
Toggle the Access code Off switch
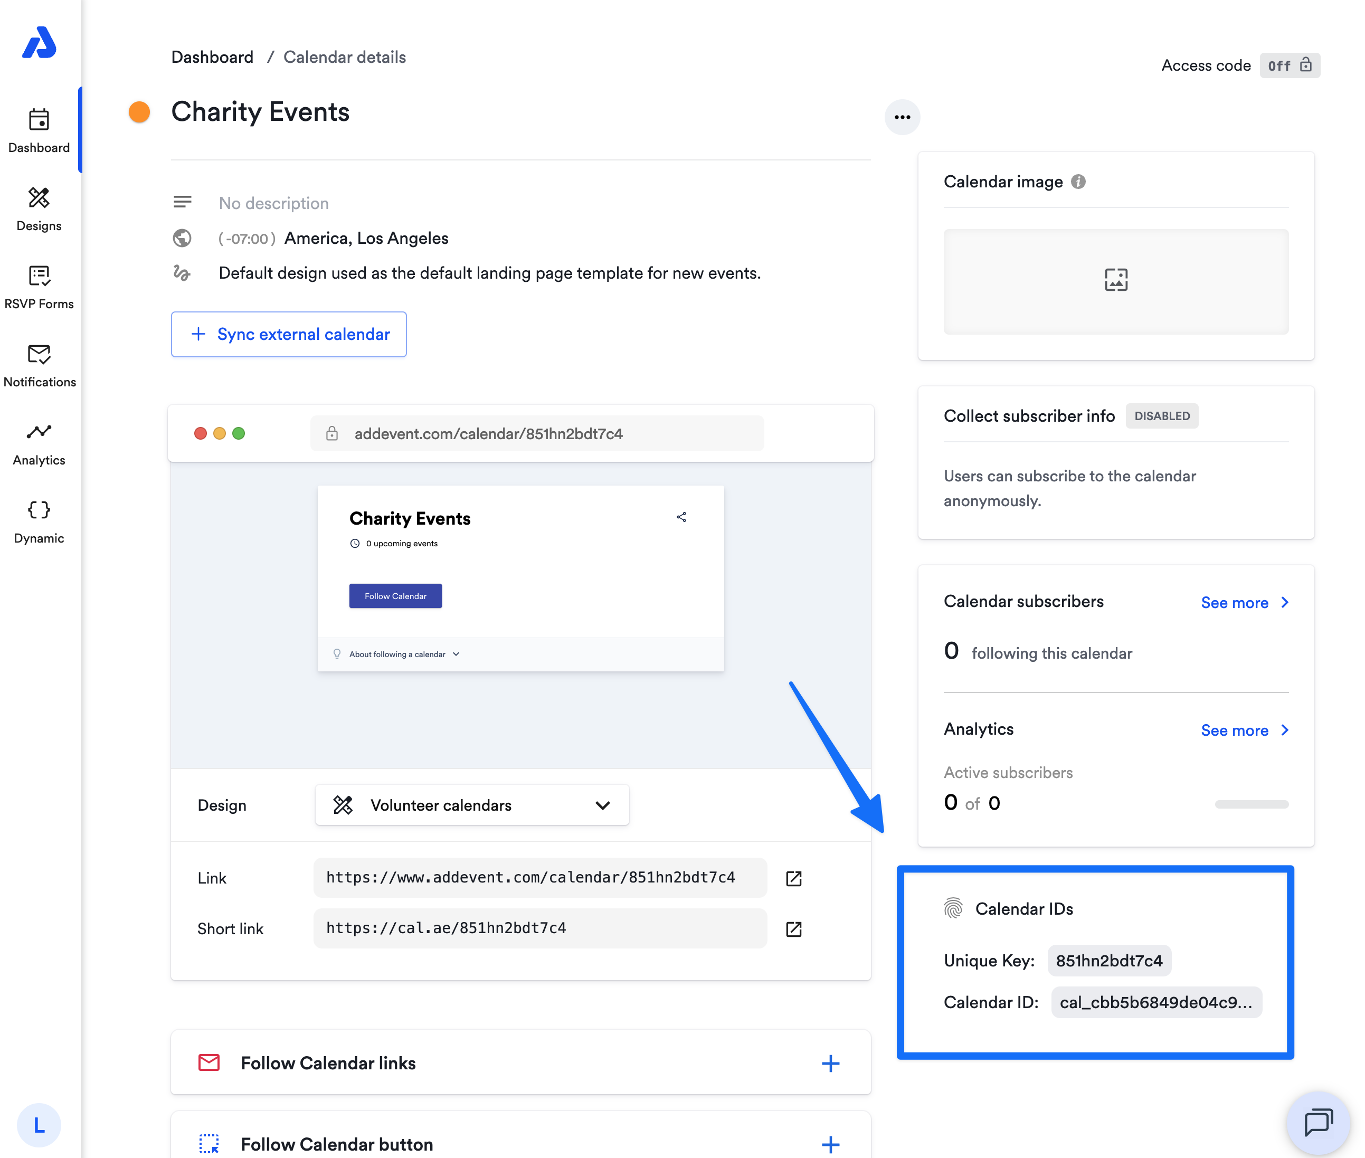[1290, 65]
